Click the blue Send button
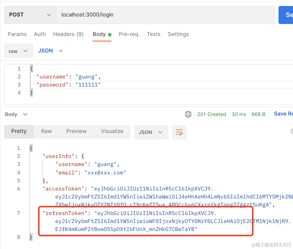The image size is (293, 249). click(x=286, y=15)
